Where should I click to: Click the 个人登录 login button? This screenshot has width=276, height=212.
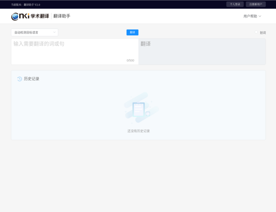[x=235, y=4]
